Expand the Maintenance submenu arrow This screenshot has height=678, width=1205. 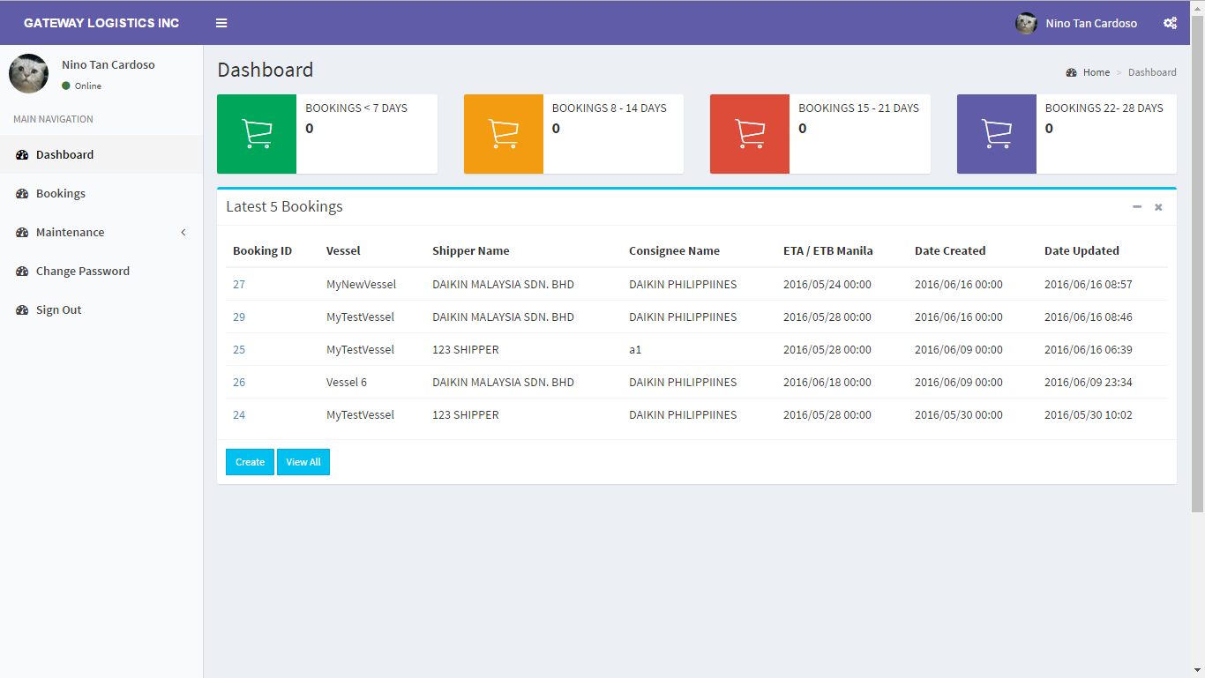click(x=183, y=233)
